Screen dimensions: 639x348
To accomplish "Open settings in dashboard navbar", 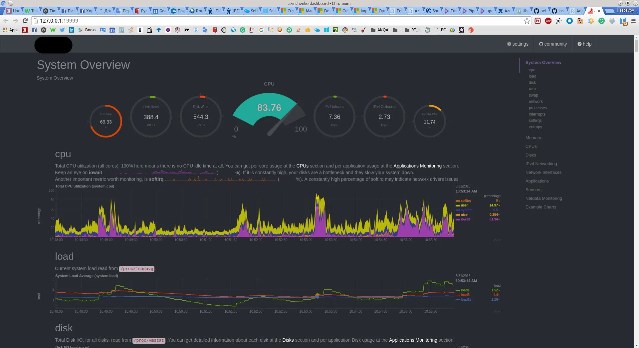I will coord(518,44).
